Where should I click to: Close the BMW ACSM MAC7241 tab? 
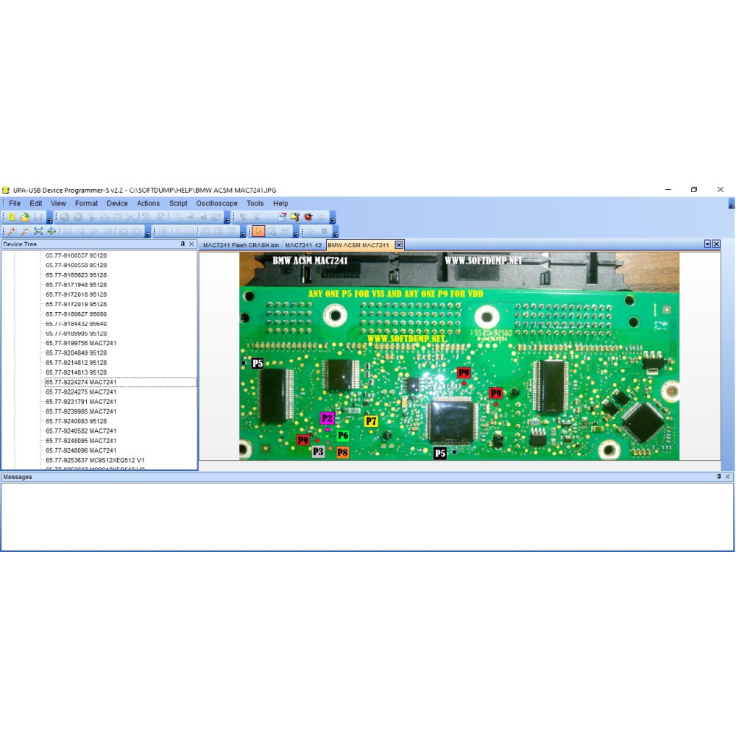398,244
